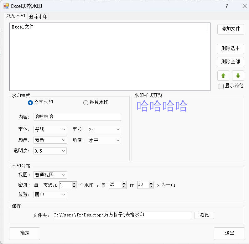This screenshot has height=244, width=249.
Task: Increase the columns-per-page spinner value
Action: (151, 183)
